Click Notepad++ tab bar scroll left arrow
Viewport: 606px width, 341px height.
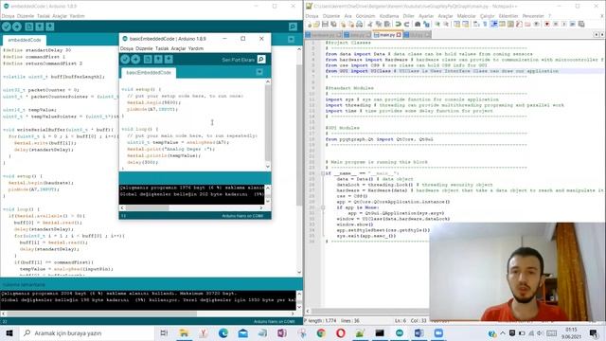[x=596, y=35]
